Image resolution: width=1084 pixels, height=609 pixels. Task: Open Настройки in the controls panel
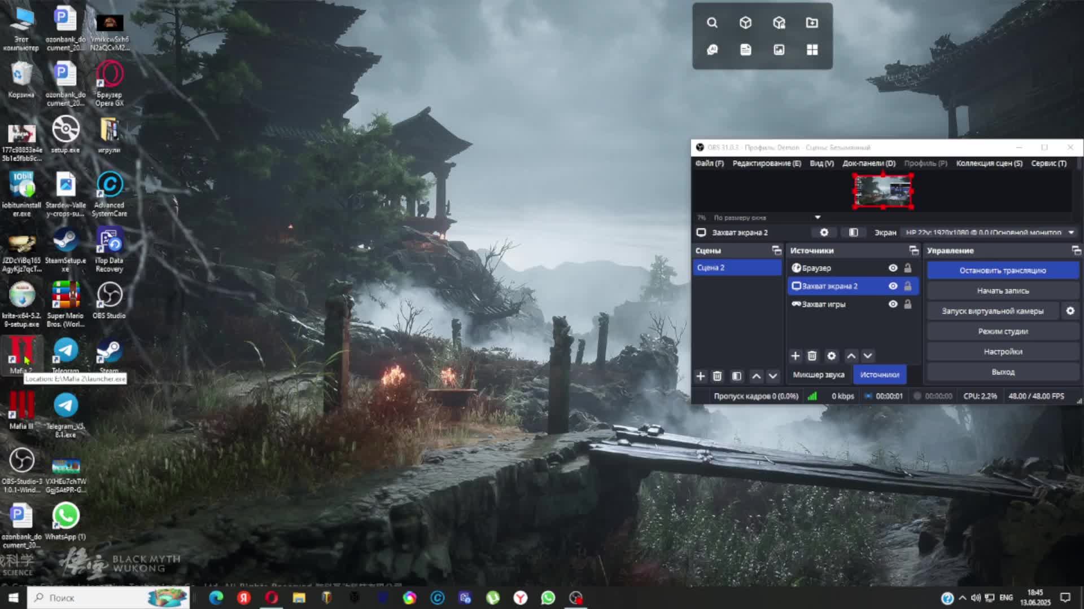pos(1003,352)
